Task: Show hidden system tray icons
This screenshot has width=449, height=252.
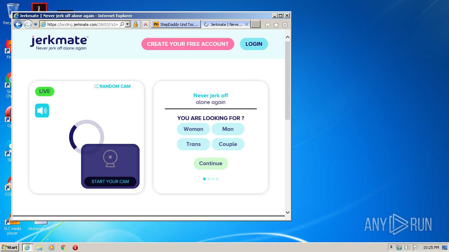Action: coord(391,247)
